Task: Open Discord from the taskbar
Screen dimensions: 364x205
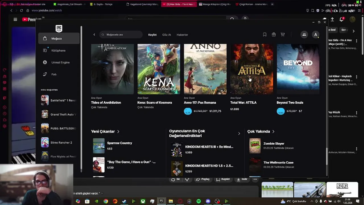Action: (208, 201)
